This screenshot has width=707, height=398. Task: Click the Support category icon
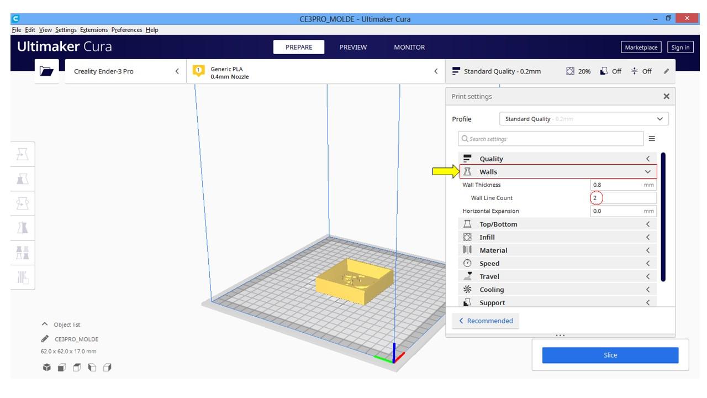click(x=468, y=302)
